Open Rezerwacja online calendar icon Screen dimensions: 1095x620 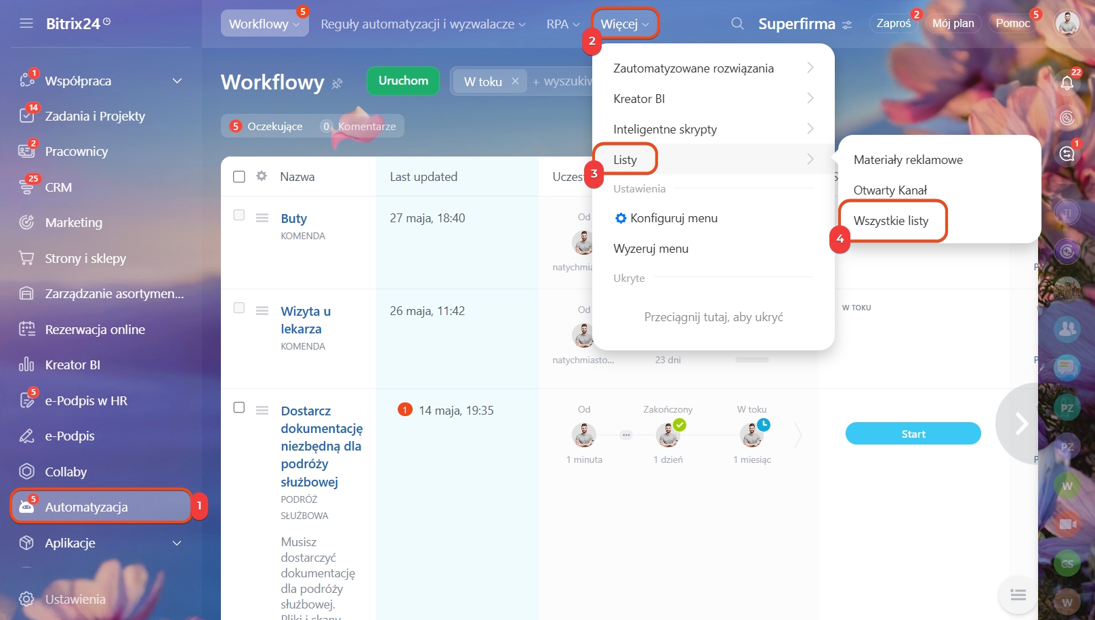click(x=26, y=329)
